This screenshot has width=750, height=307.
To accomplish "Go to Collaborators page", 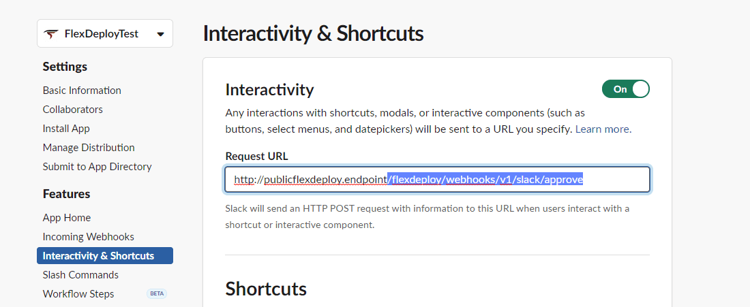I will pos(73,110).
